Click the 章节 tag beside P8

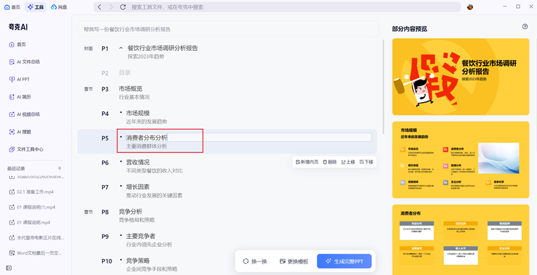(x=89, y=212)
